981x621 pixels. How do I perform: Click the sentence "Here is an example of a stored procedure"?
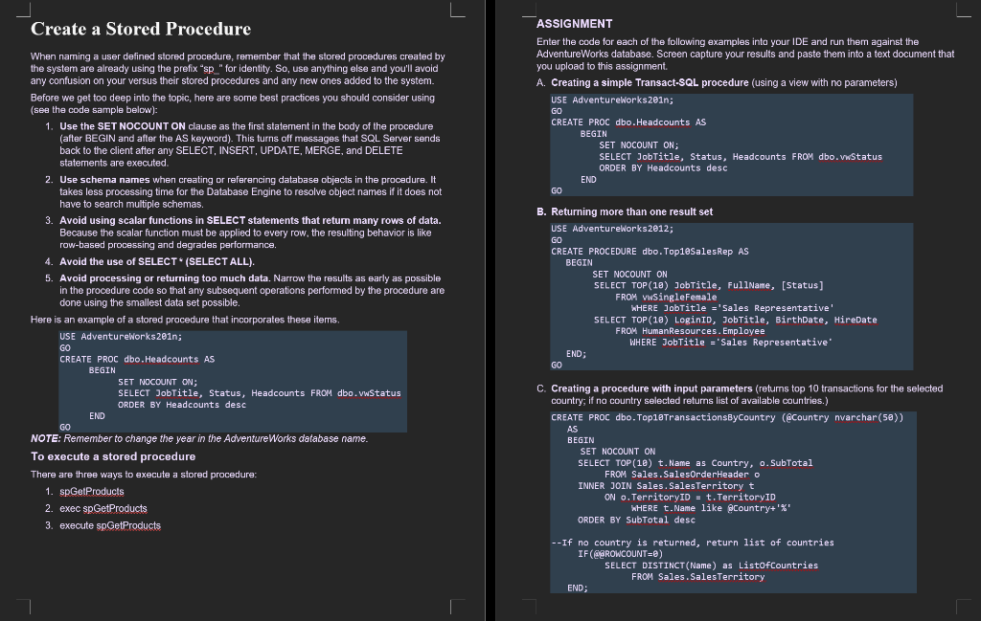click(x=185, y=320)
